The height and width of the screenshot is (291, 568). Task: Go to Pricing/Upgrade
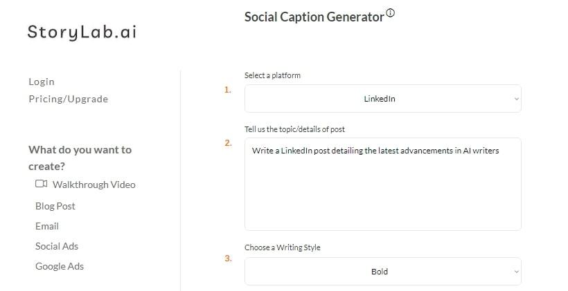tap(68, 99)
